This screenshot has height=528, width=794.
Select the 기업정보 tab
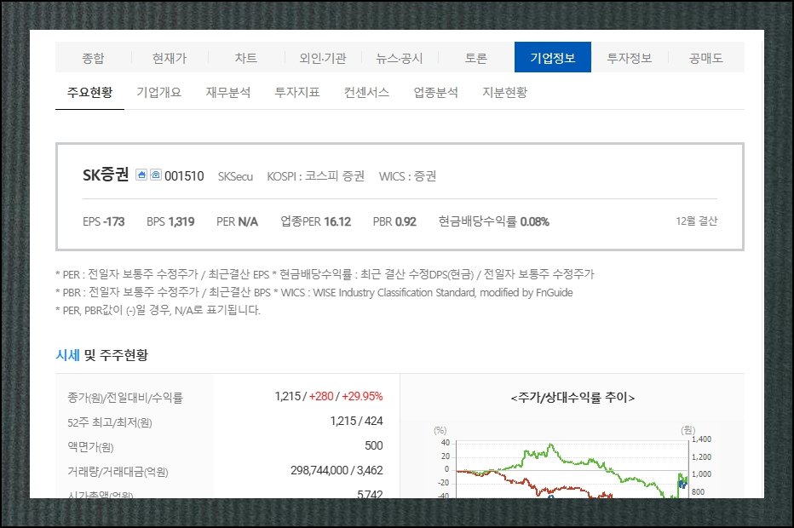coord(552,57)
